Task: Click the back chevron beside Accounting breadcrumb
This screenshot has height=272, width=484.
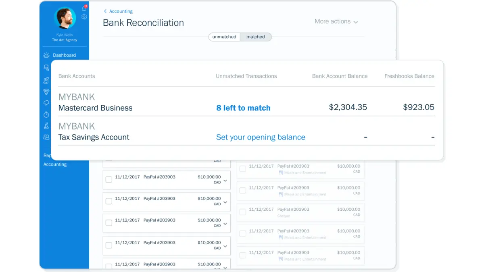Action: click(x=105, y=11)
